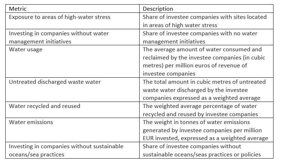The image size is (281, 165).
Task: Select the 'Exposure to areas of high-water stress' cell
Action: point(72,21)
